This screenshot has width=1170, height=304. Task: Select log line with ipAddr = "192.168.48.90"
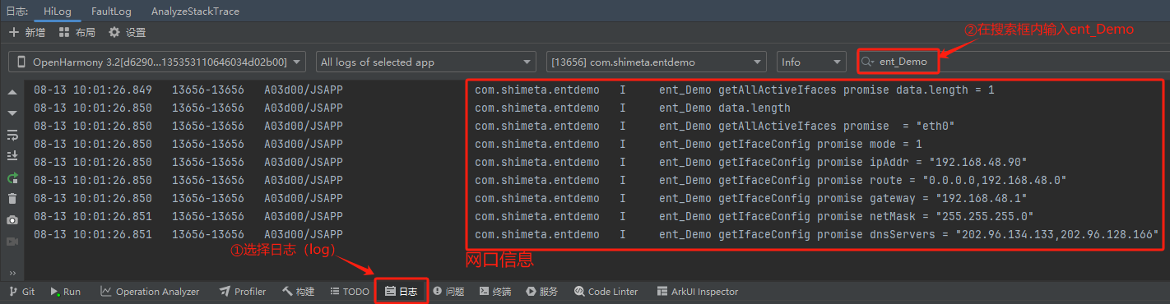click(597, 162)
